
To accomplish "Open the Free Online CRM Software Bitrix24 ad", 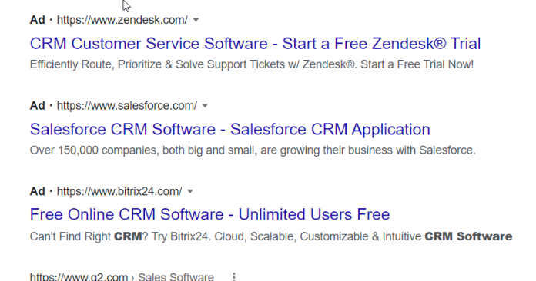I will click(x=209, y=214).
